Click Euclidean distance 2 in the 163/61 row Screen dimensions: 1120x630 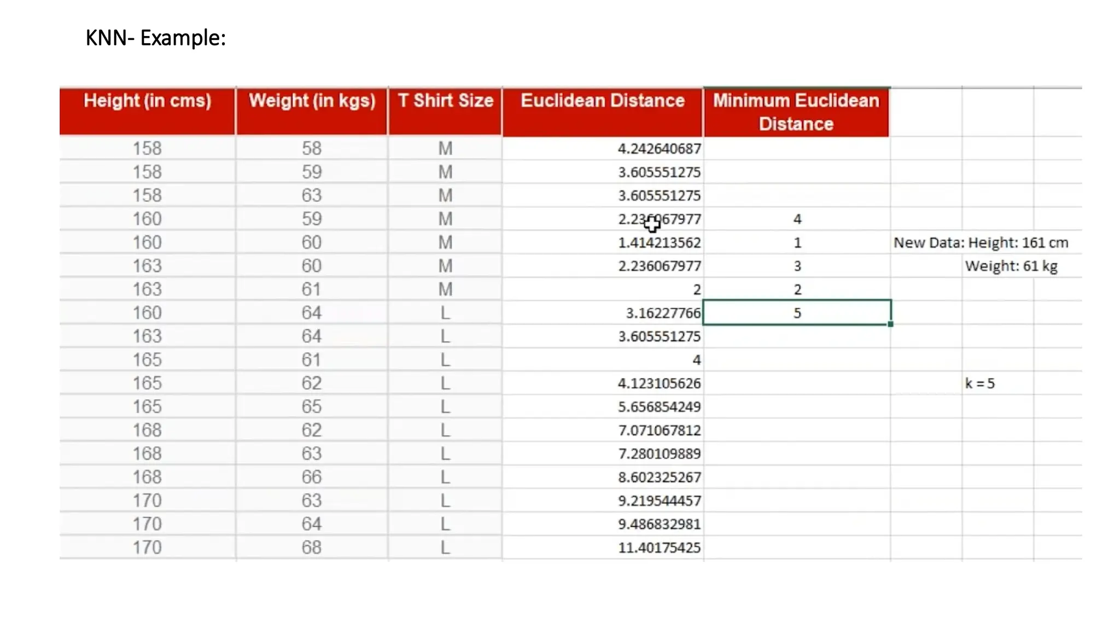(x=696, y=290)
